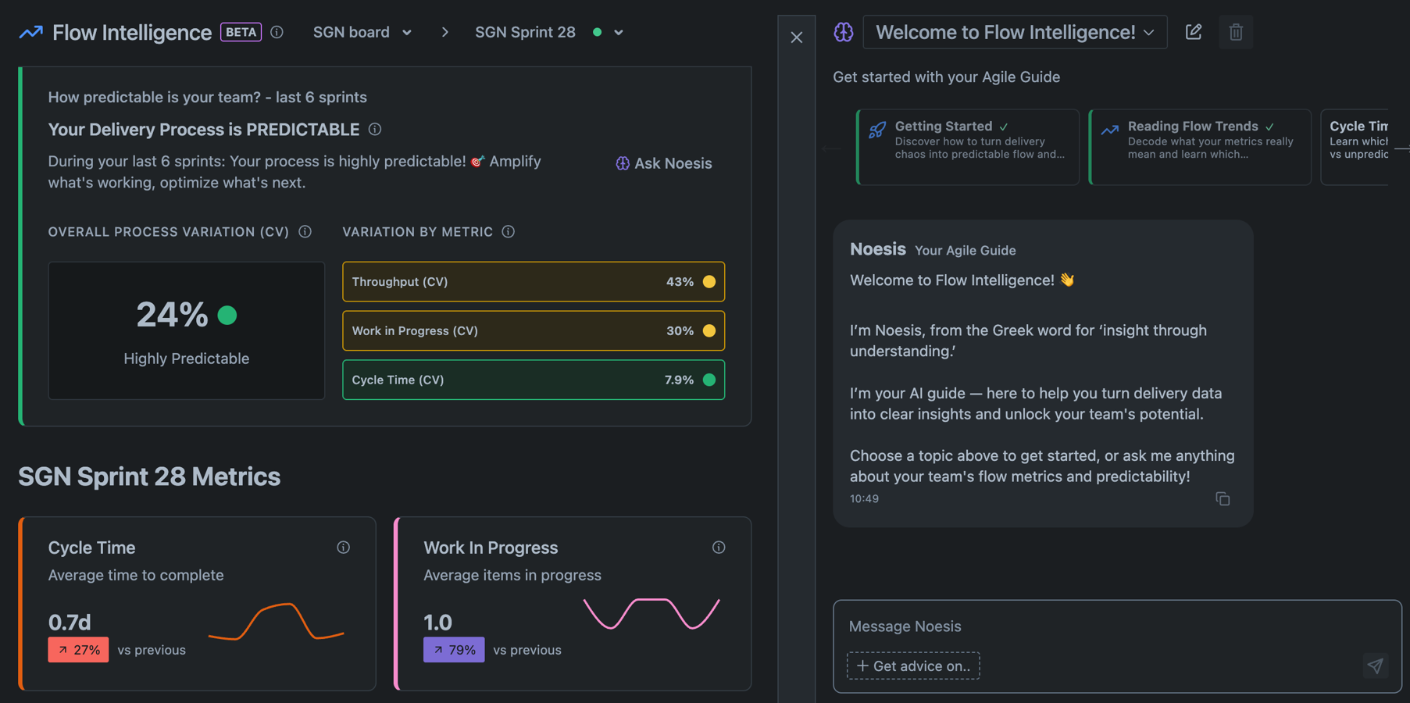Select the Getting Started guide topic
1410x703 pixels.
[968, 147]
